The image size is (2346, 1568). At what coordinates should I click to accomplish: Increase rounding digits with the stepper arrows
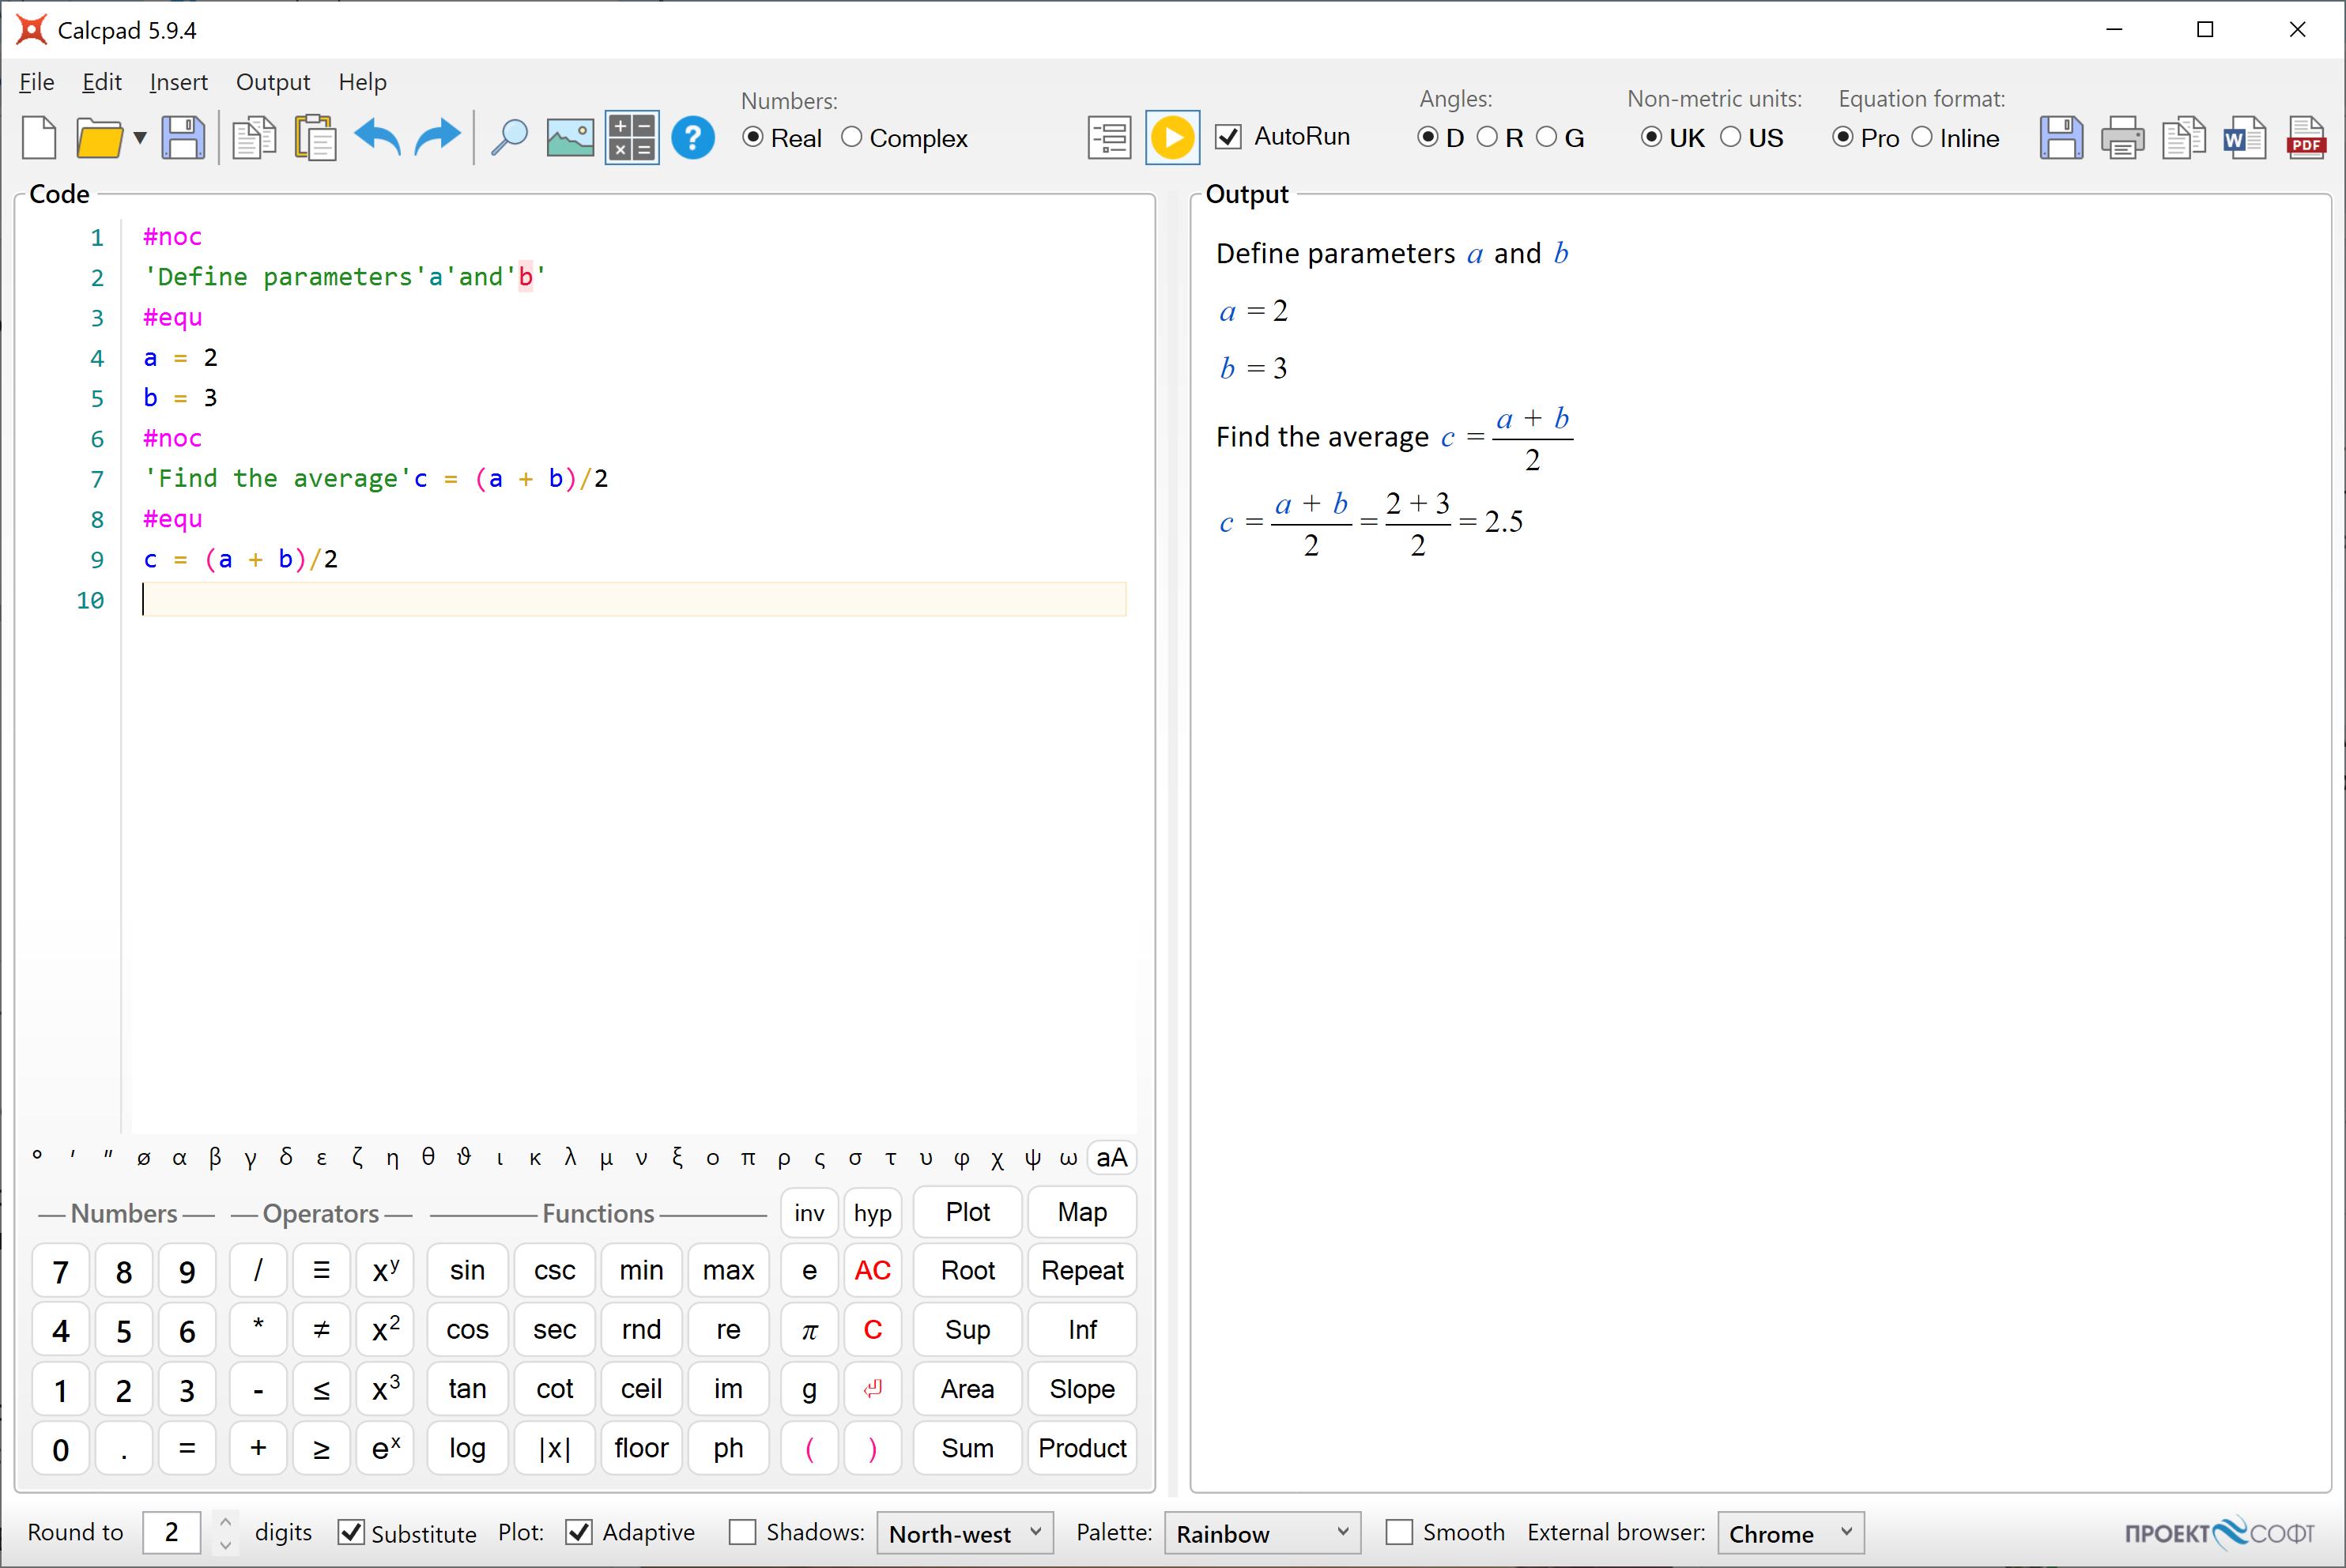[x=225, y=1522]
